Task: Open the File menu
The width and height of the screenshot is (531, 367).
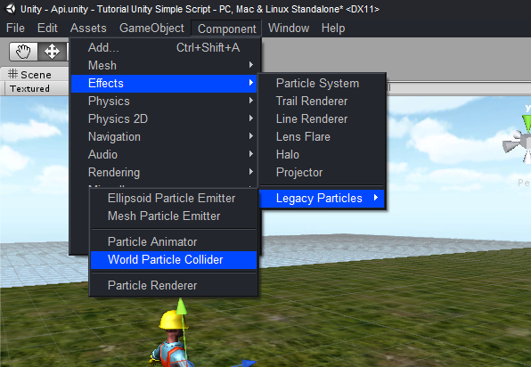Action: [x=15, y=29]
